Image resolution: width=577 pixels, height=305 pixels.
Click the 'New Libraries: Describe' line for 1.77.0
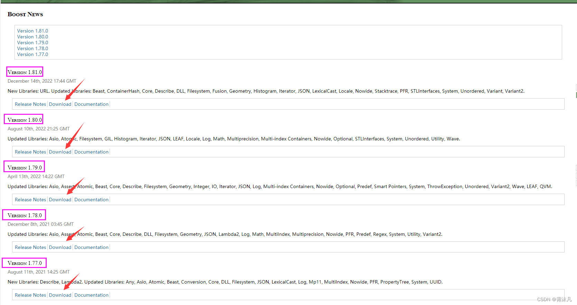coord(225,282)
